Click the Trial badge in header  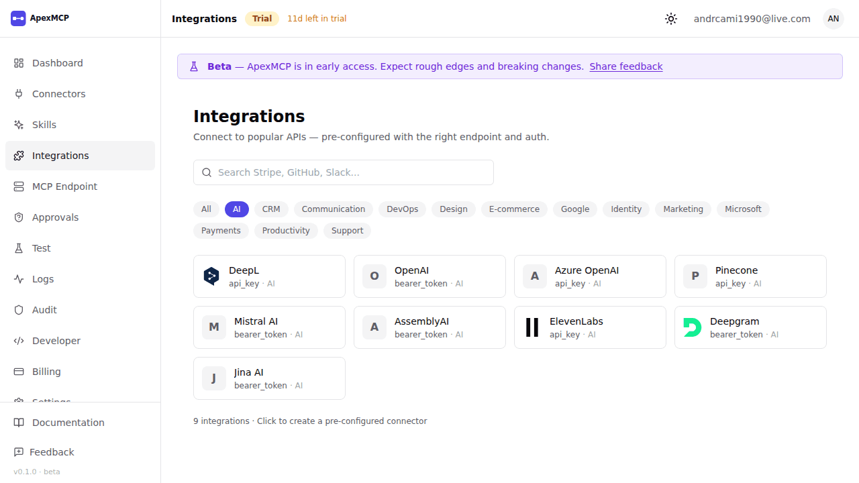tap(262, 19)
